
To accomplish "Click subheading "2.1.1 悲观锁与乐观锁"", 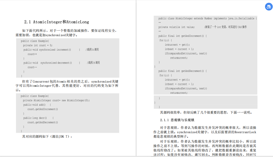I will click(177, 120).
